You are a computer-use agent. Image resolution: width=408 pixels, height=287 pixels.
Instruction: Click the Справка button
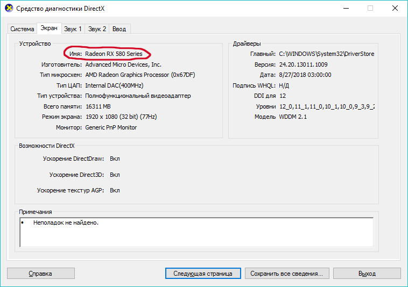pyautogui.click(x=41, y=274)
